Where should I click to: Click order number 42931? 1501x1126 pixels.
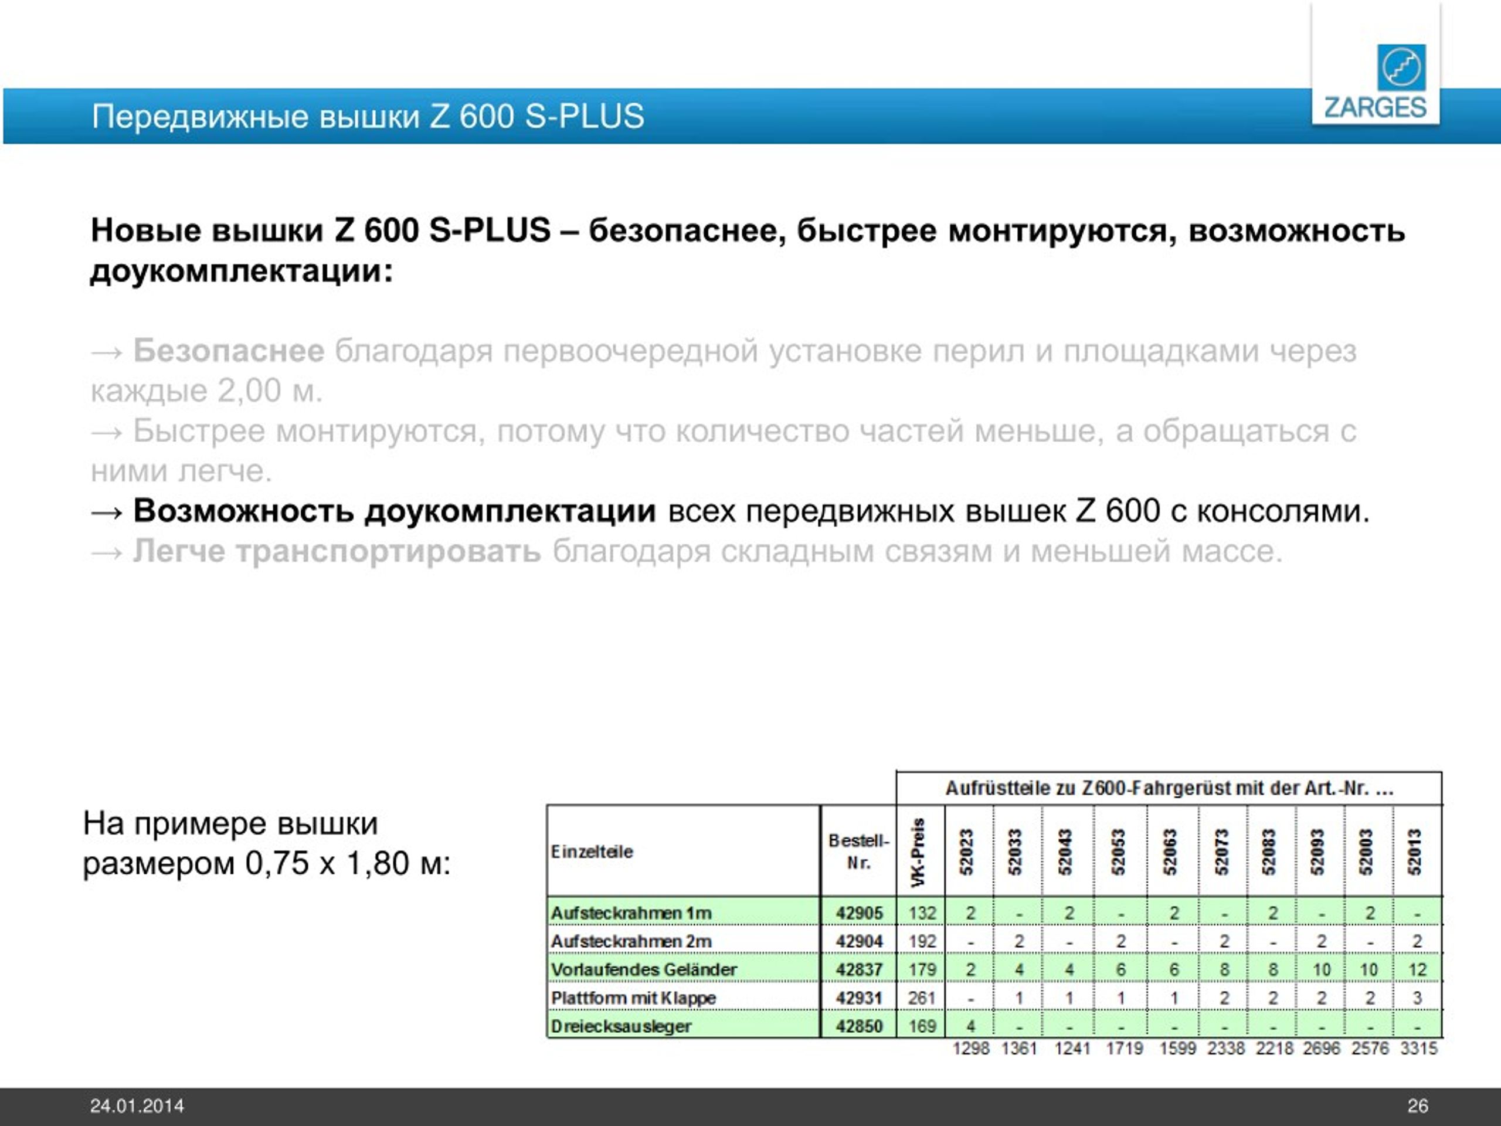tap(859, 998)
